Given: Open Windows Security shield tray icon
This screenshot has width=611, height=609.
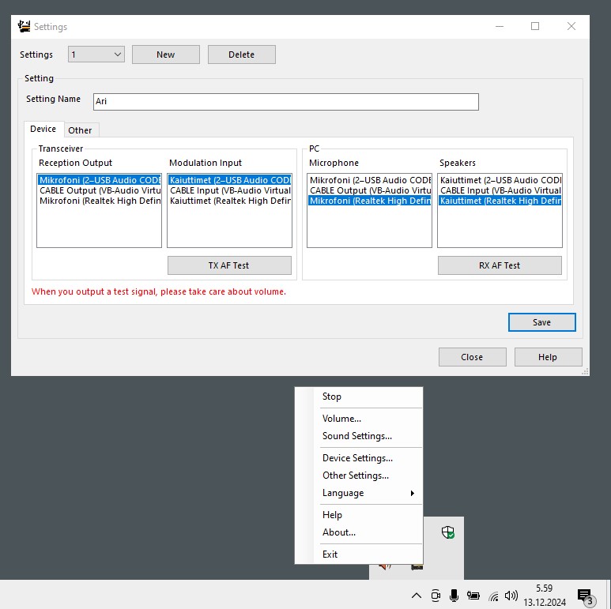Looking at the screenshot, I should [x=447, y=532].
